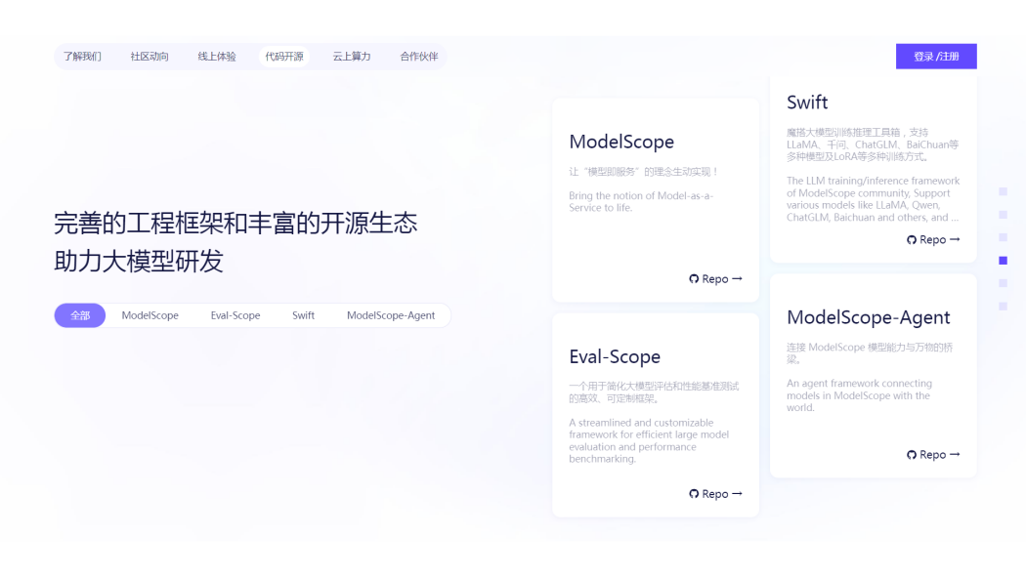This screenshot has height=577, width=1026.
Task: Open the Repo link on ModelScope card
Action: [715, 279]
